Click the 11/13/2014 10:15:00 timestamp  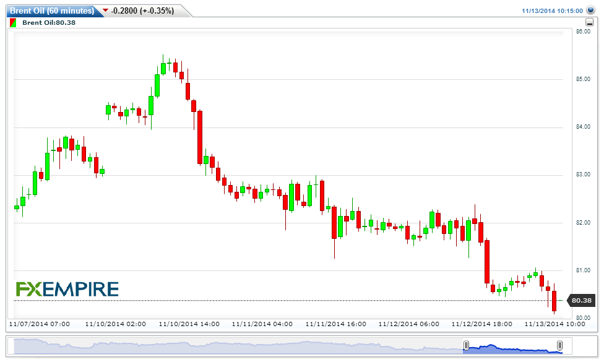(x=552, y=11)
